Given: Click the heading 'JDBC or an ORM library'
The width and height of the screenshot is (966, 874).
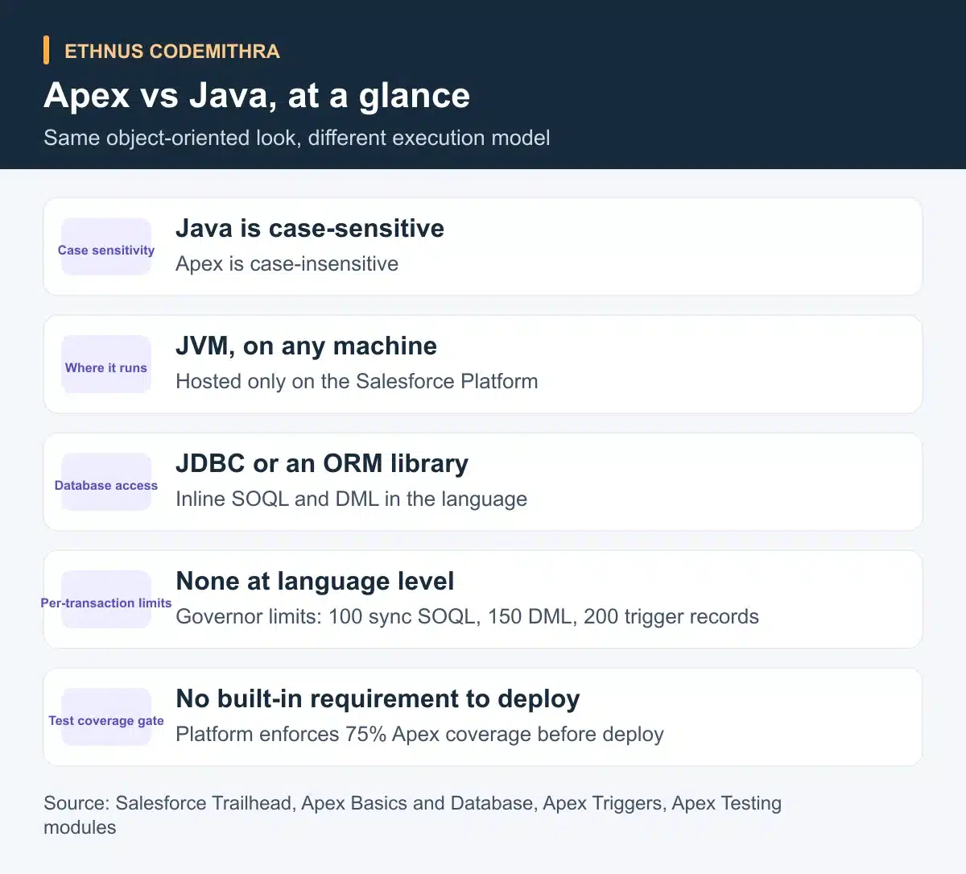Looking at the screenshot, I should (321, 463).
